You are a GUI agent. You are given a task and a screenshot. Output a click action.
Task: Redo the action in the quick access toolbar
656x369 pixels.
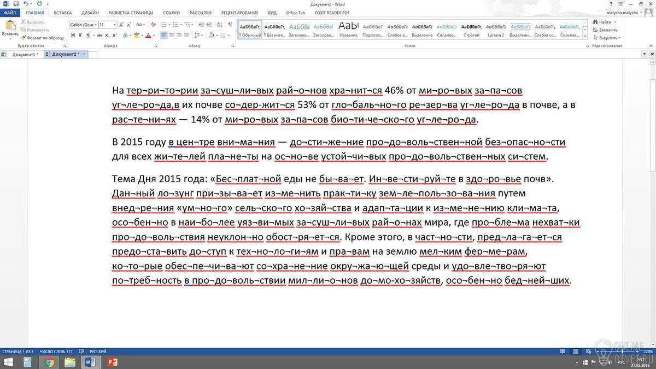click(39, 4)
